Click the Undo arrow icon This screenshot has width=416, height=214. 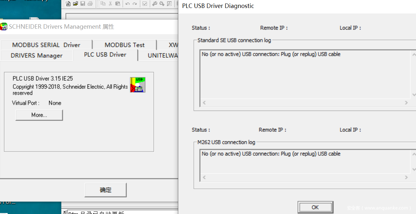click(127, 4)
